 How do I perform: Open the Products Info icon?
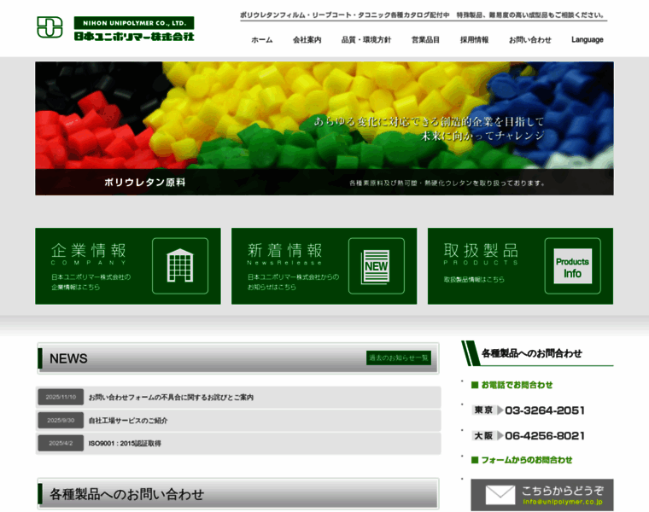coord(572,266)
